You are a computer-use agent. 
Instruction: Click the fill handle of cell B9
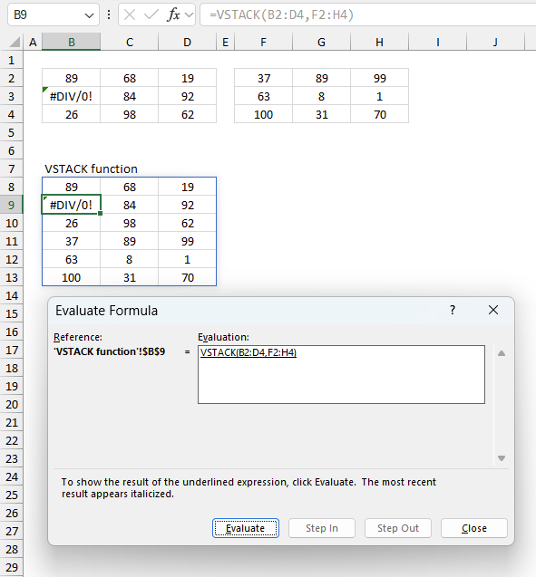(100, 214)
